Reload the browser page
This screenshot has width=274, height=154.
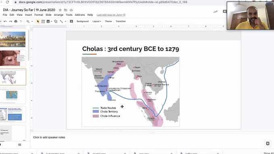click(7, 2)
